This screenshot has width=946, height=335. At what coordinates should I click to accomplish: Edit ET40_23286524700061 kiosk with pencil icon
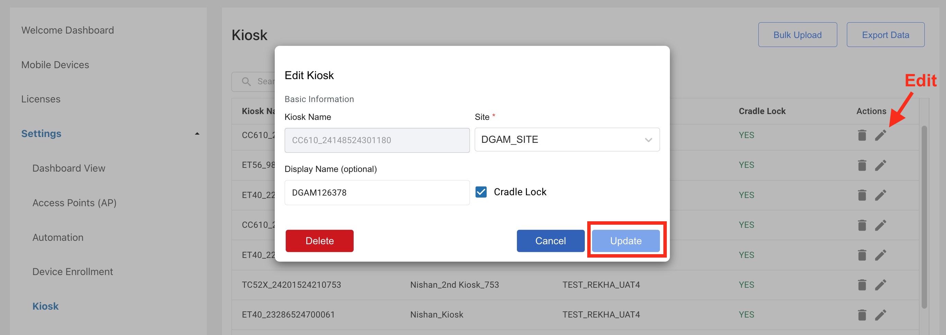[880, 315]
